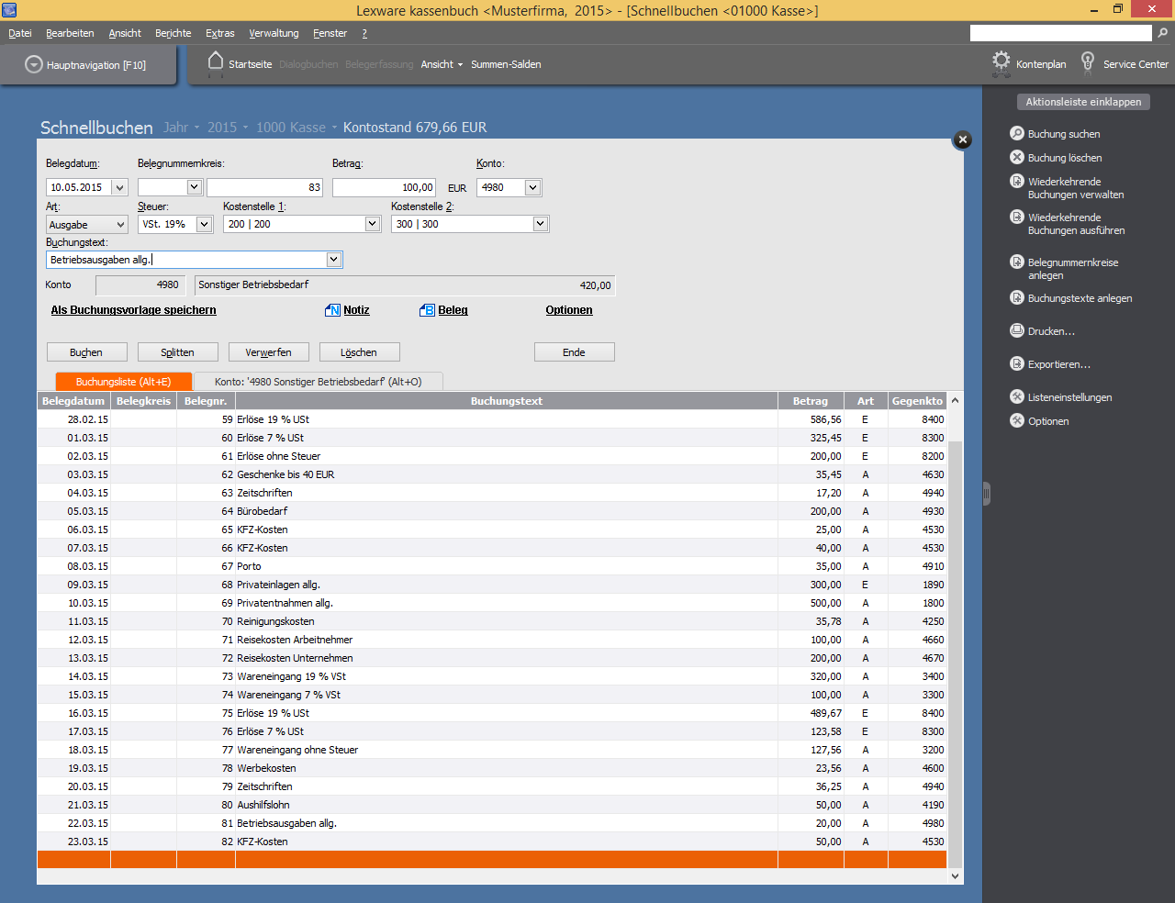Click the Listeneinstellungen icon

click(1016, 397)
